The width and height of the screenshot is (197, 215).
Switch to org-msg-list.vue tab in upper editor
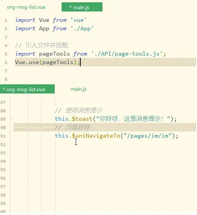point(26,7)
